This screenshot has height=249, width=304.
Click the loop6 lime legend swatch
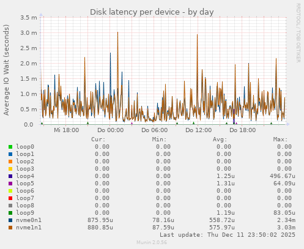[x=10, y=191]
